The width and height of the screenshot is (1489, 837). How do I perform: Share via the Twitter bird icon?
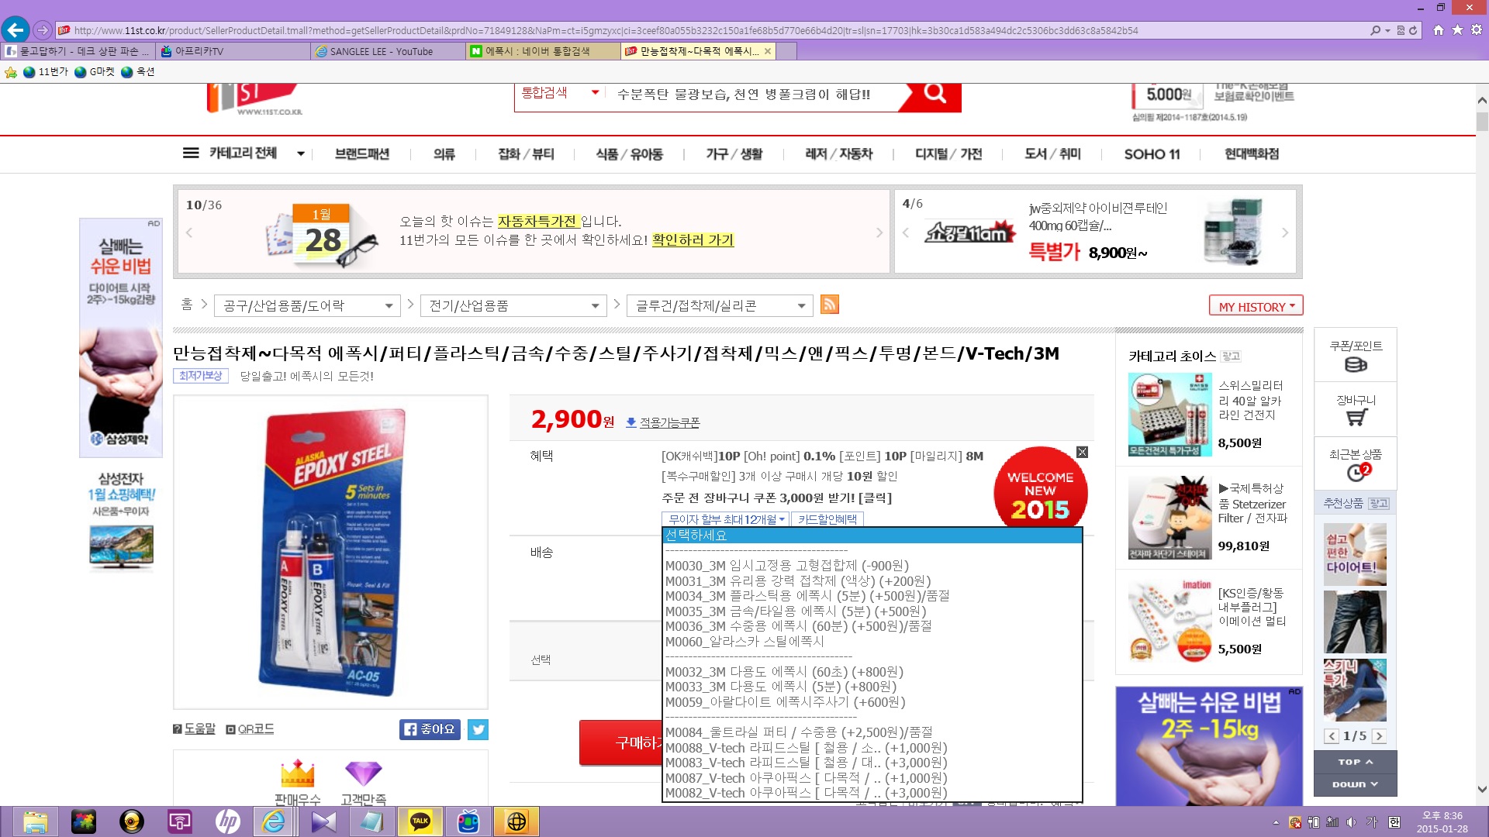[478, 729]
